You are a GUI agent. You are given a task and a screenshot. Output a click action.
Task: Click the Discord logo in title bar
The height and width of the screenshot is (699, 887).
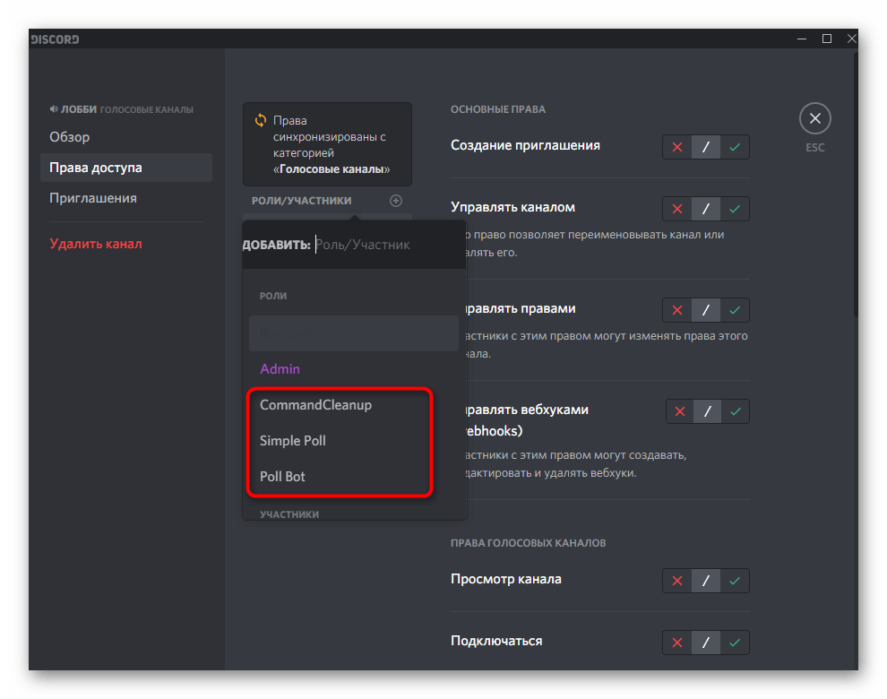(x=55, y=39)
